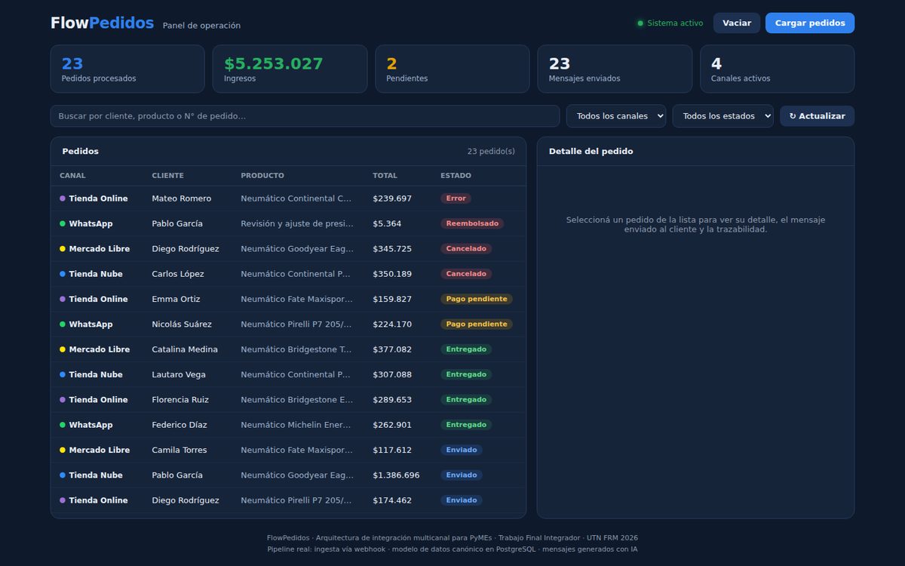Select the Mensajes enviados stat card

615,69
